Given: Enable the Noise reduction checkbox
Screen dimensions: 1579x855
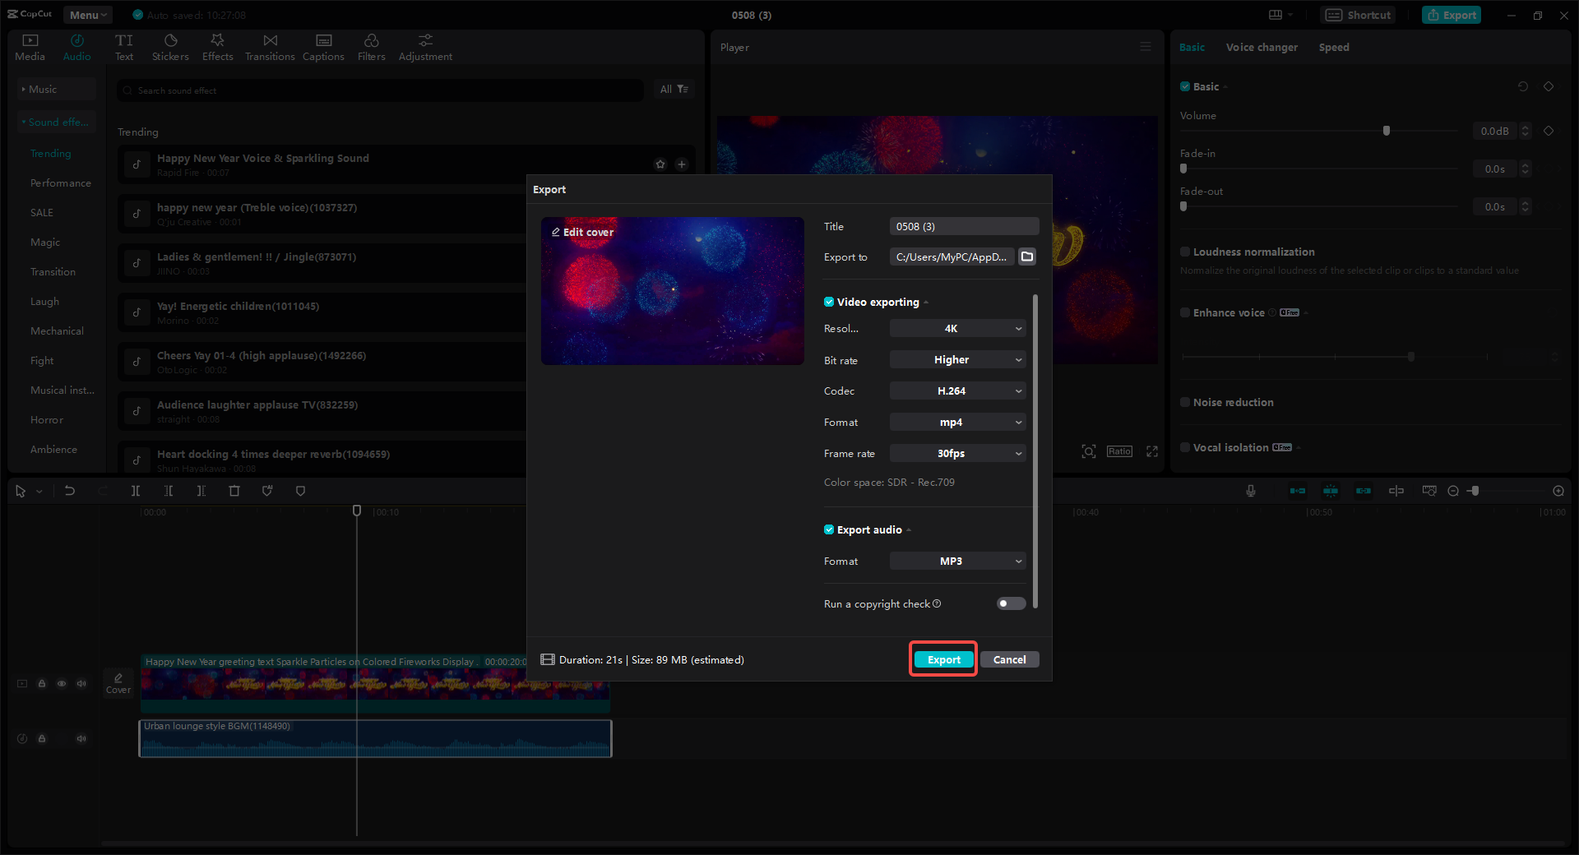Looking at the screenshot, I should pyautogui.click(x=1185, y=402).
